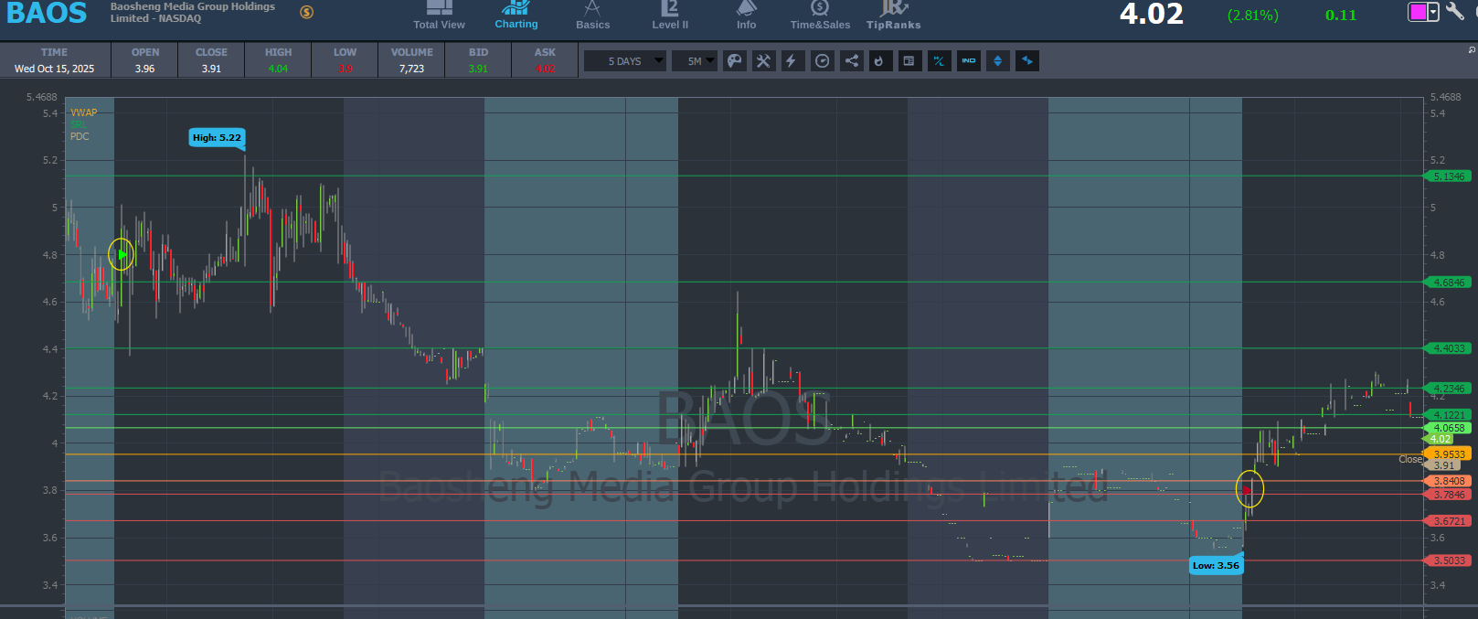Click the VOLUME value 7,723

click(411, 69)
